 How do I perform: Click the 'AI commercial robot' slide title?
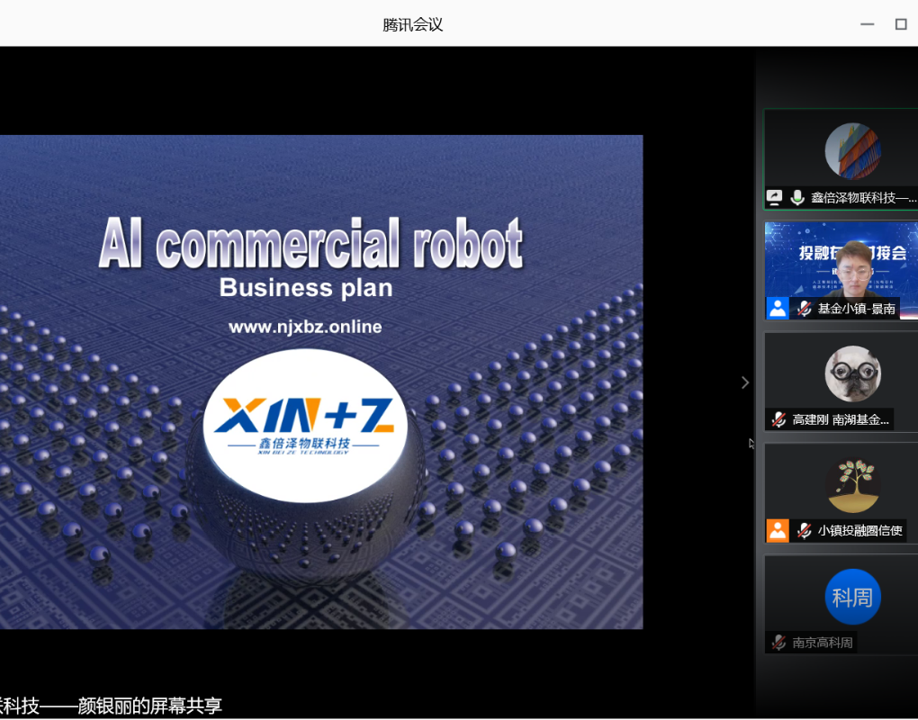310,243
